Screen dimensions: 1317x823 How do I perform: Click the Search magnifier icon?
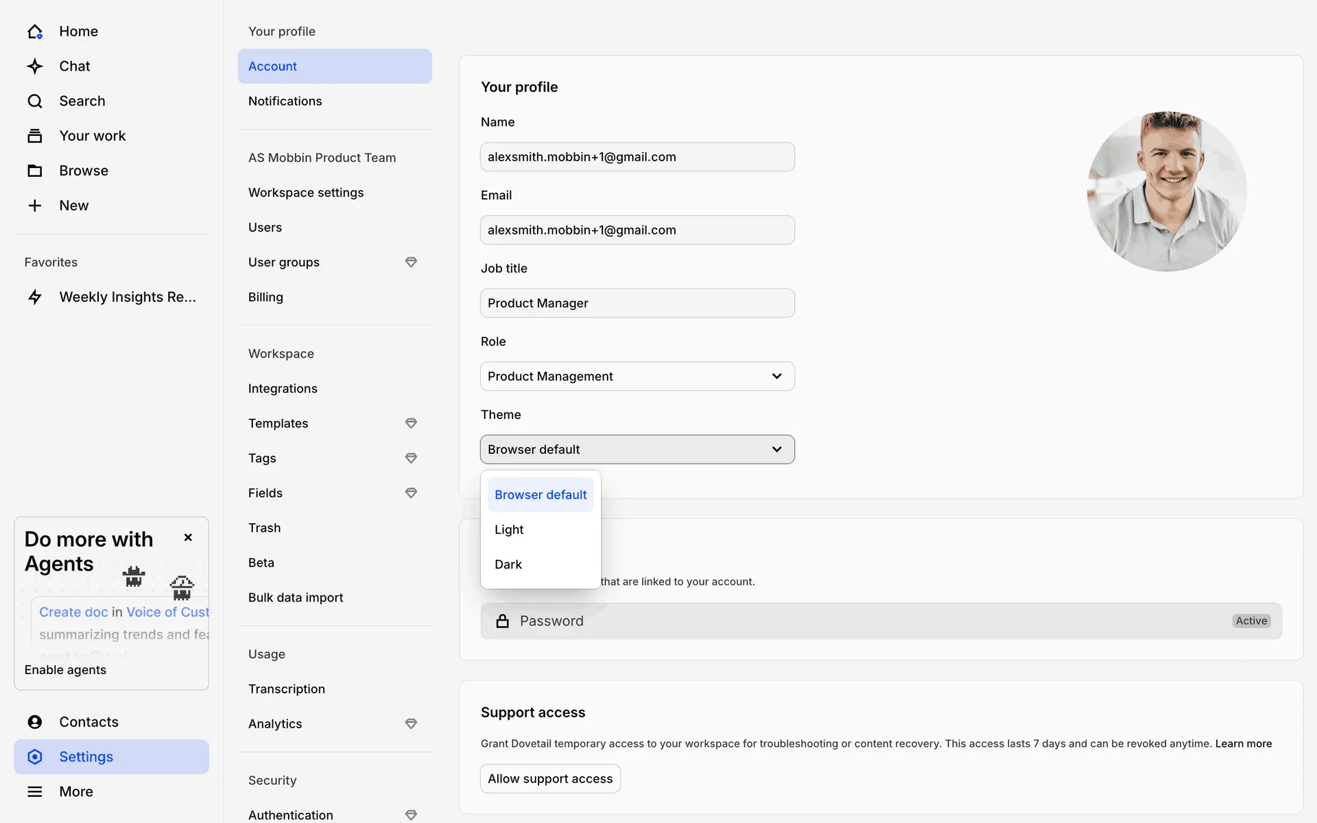point(35,102)
